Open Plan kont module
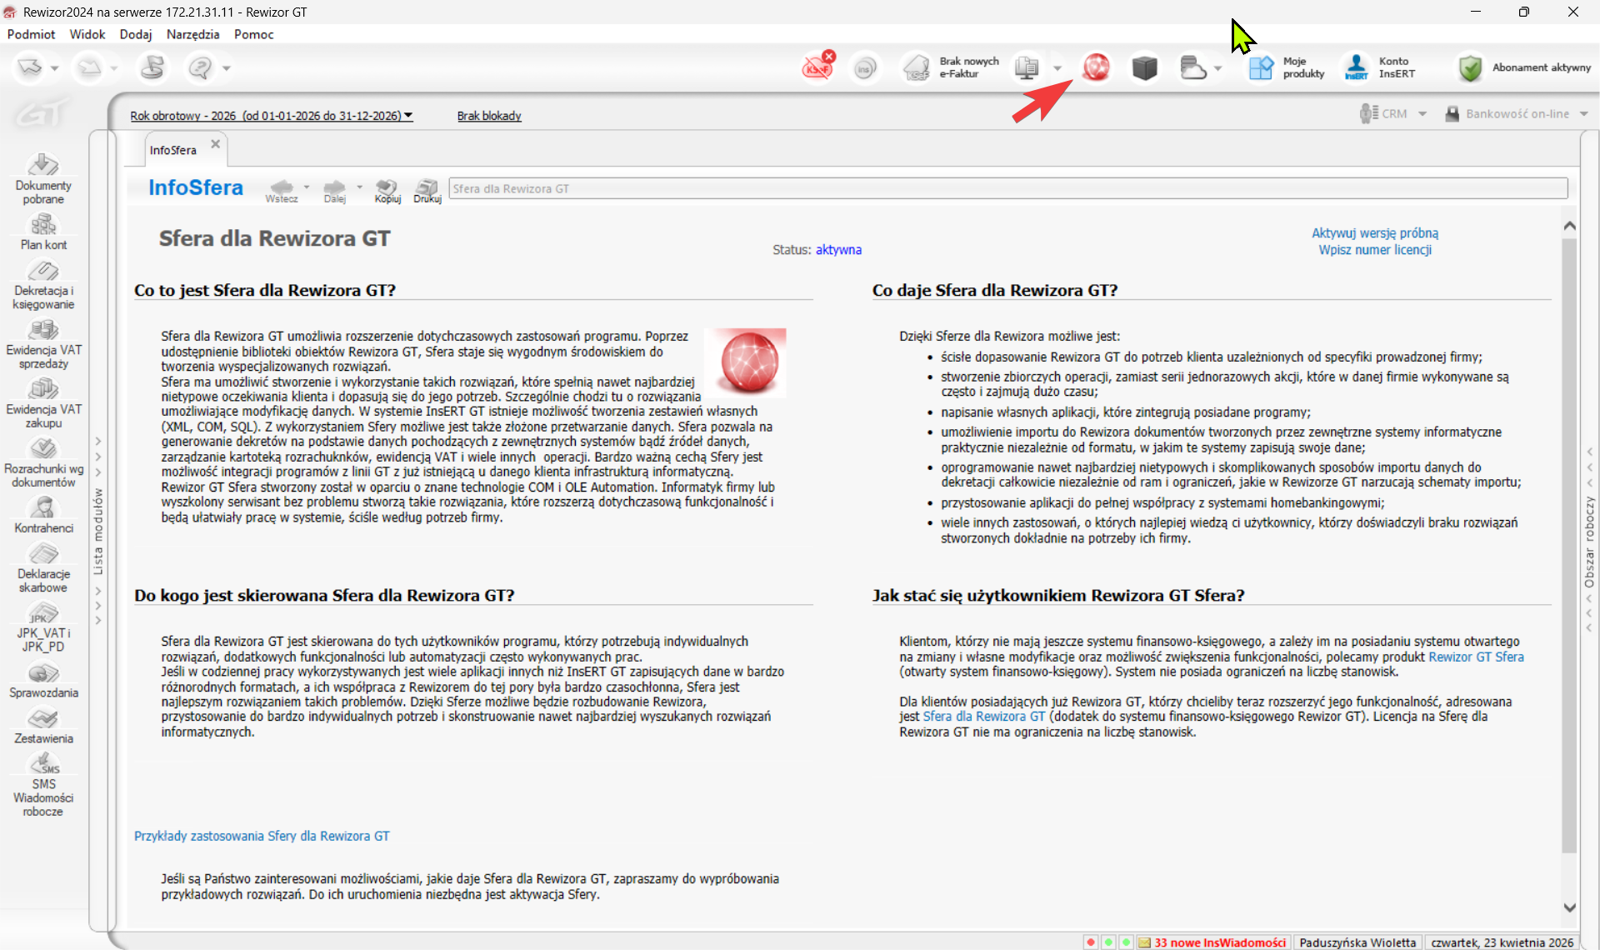The image size is (1600, 950). pyautogui.click(x=43, y=232)
